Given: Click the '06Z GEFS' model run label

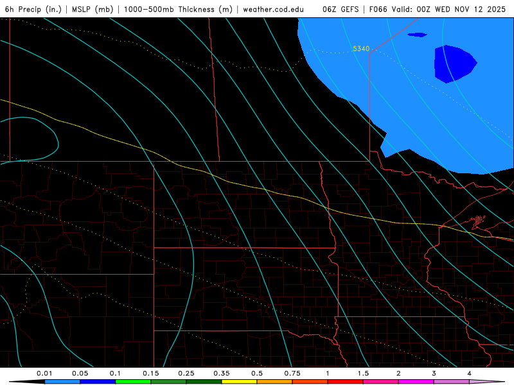Looking at the screenshot, I should tap(341, 9).
